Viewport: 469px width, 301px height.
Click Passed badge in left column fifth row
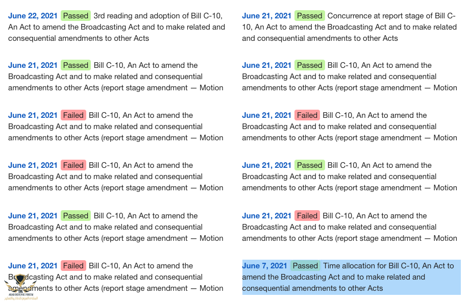pos(76,216)
